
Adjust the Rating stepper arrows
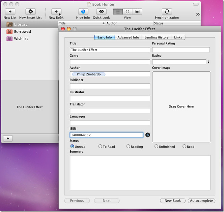pyautogui.click(x=208, y=62)
